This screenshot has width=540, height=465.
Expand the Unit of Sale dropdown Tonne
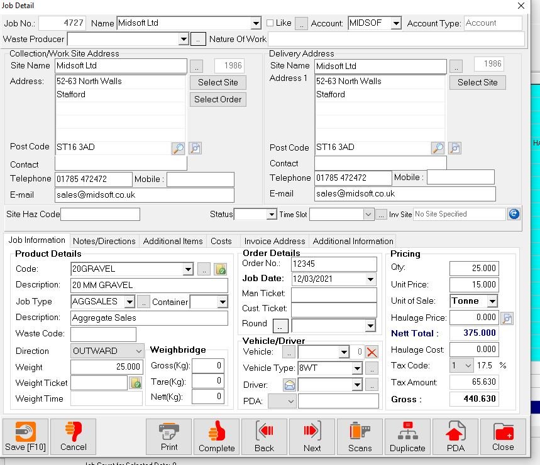(493, 301)
